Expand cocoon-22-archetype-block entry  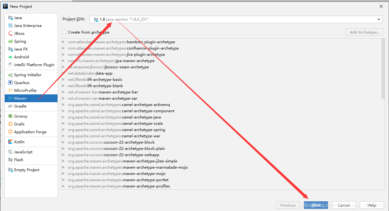point(63,142)
